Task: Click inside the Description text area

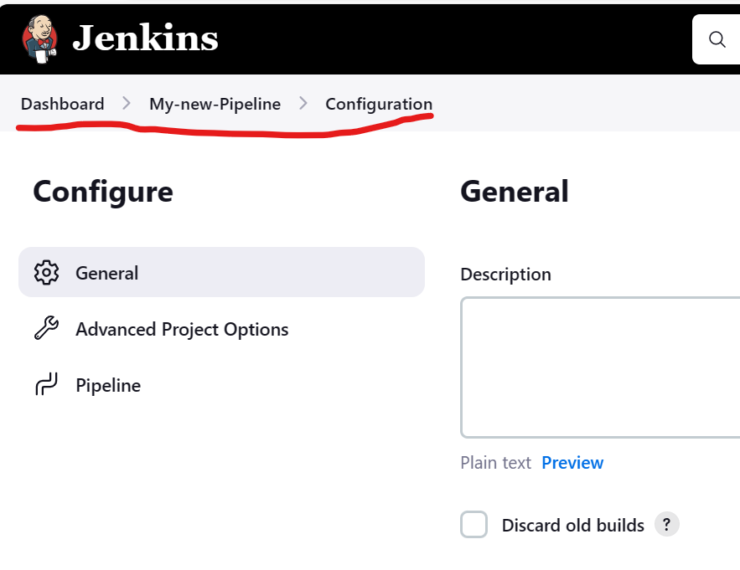Action: pos(600,367)
